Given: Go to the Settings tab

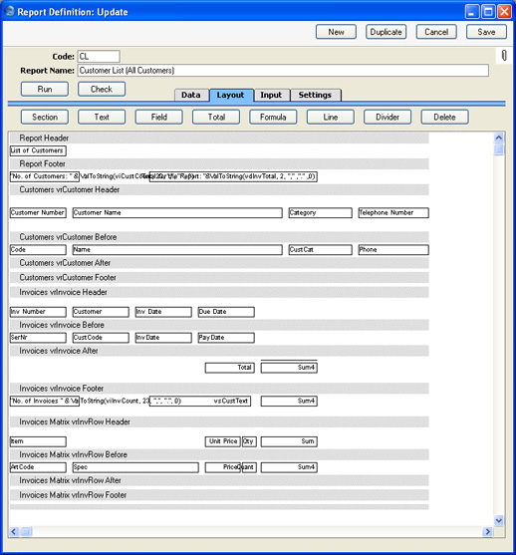Looking at the screenshot, I should (x=315, y=95).
